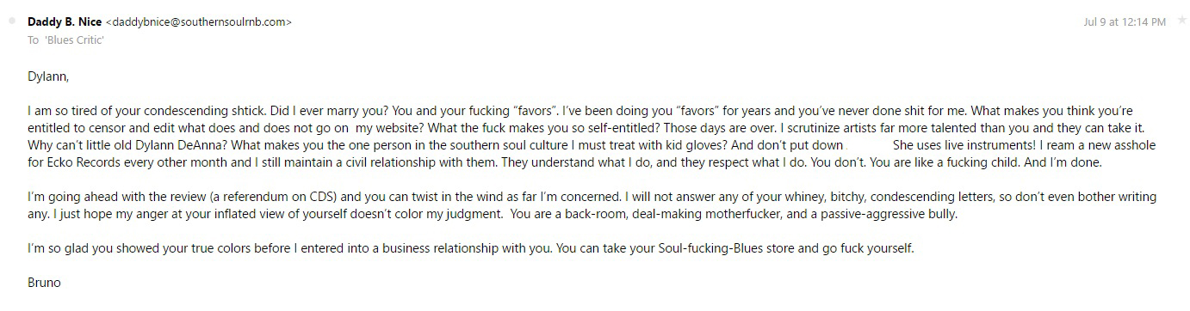Click the "Bruno" signature at the bottom
Viewport: 1190px width, 311px height.
[x=44, y=283]
